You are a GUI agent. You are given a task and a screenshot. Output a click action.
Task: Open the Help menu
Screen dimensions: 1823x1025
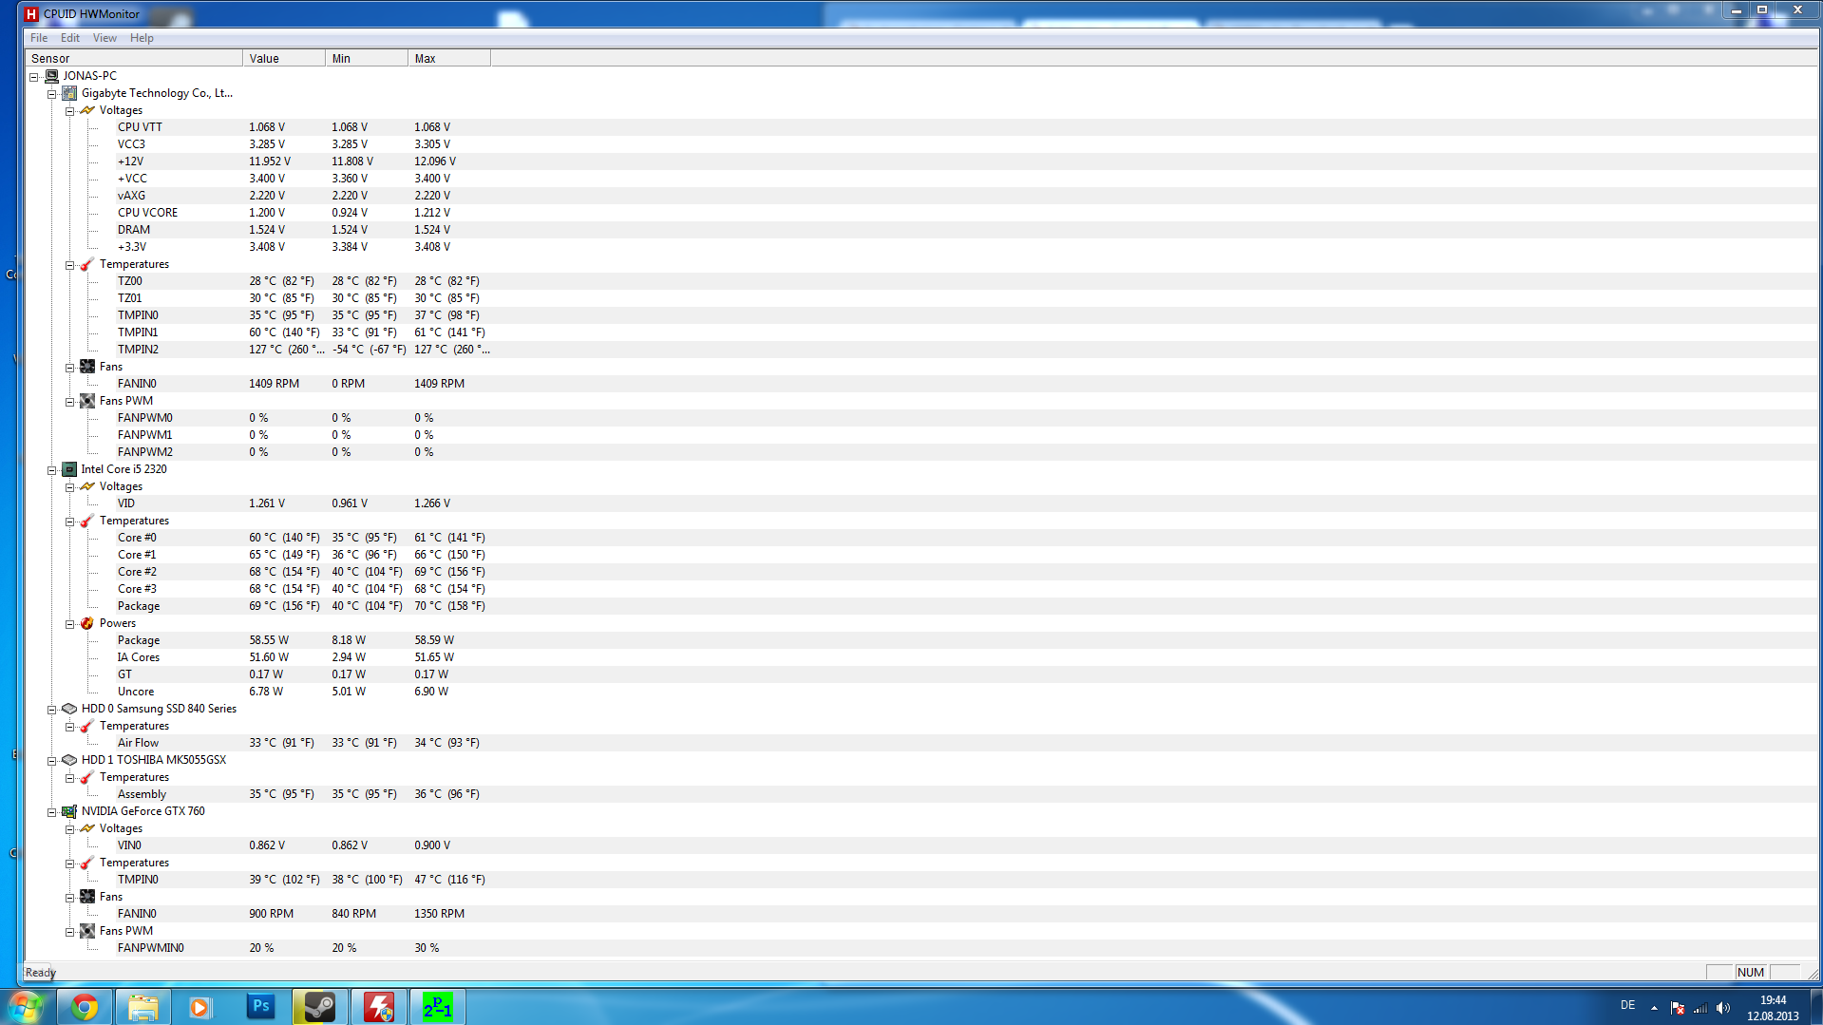coord(142,38)
